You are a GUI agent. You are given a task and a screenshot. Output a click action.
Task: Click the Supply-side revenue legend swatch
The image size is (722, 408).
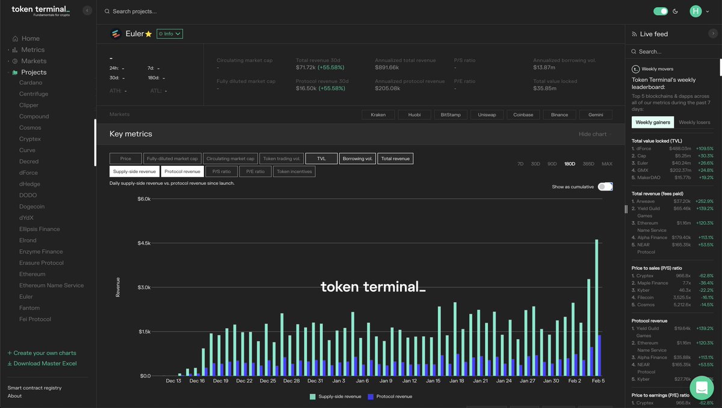(312, 397)
